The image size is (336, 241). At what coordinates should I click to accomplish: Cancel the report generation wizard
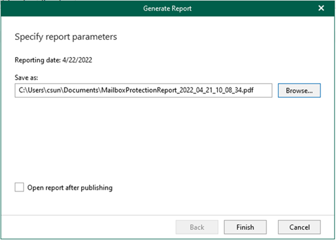[x=299, y=227]
